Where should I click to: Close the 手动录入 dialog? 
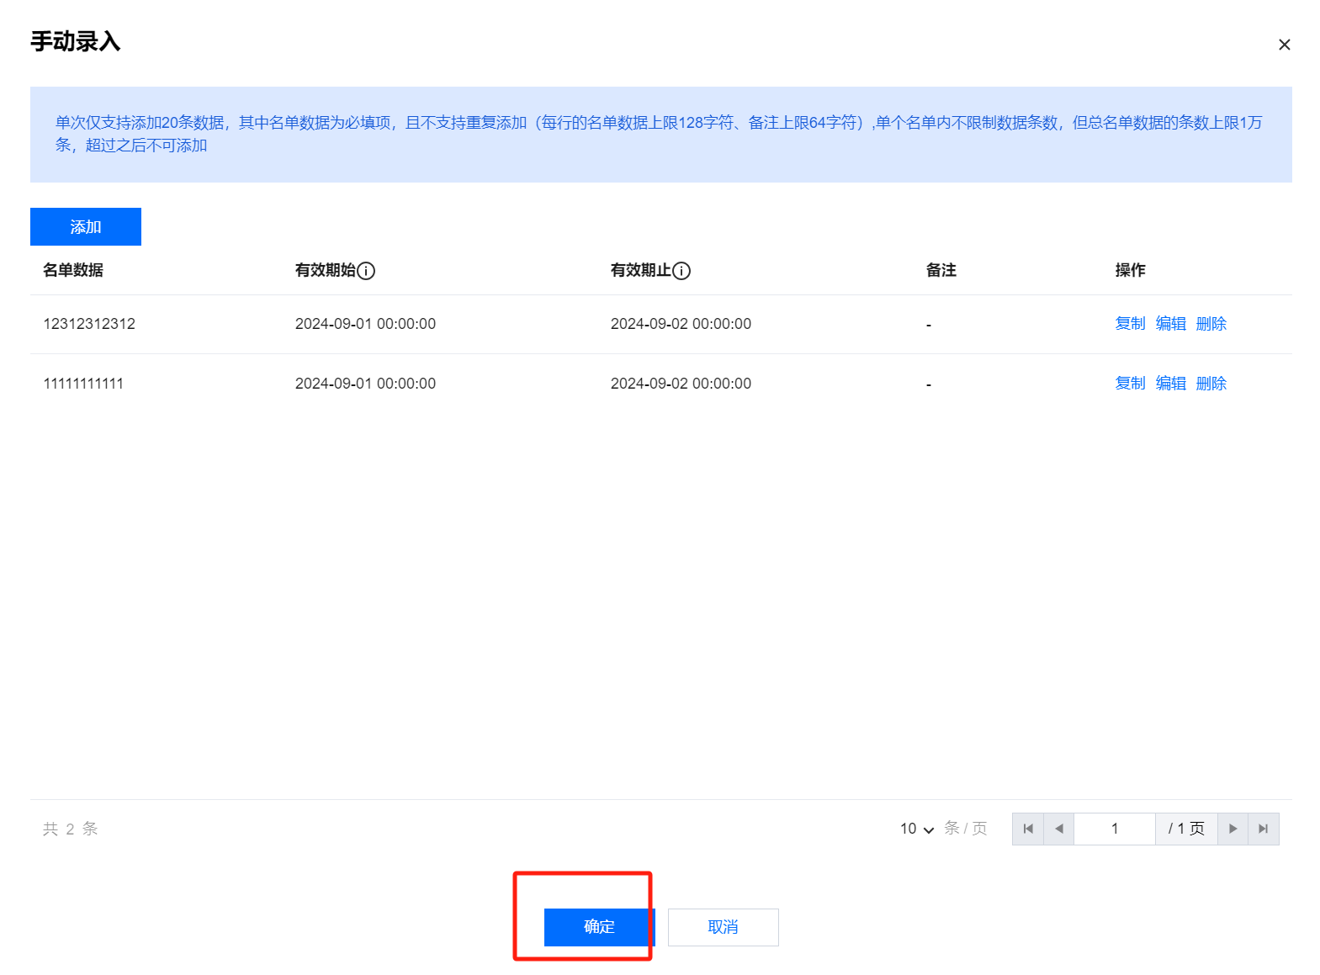[x=1284, y=45]
